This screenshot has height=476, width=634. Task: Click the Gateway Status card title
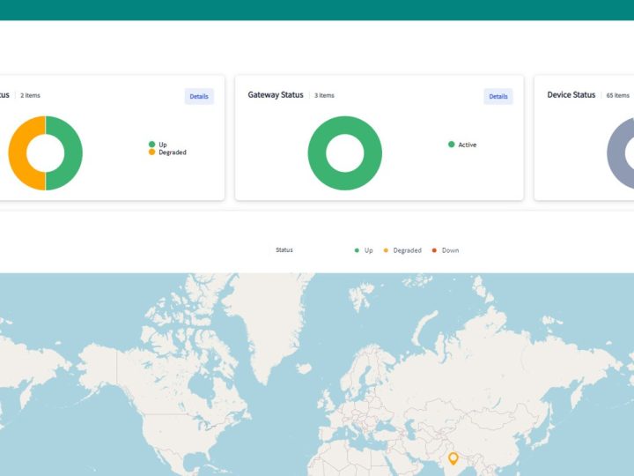point(276,94)
